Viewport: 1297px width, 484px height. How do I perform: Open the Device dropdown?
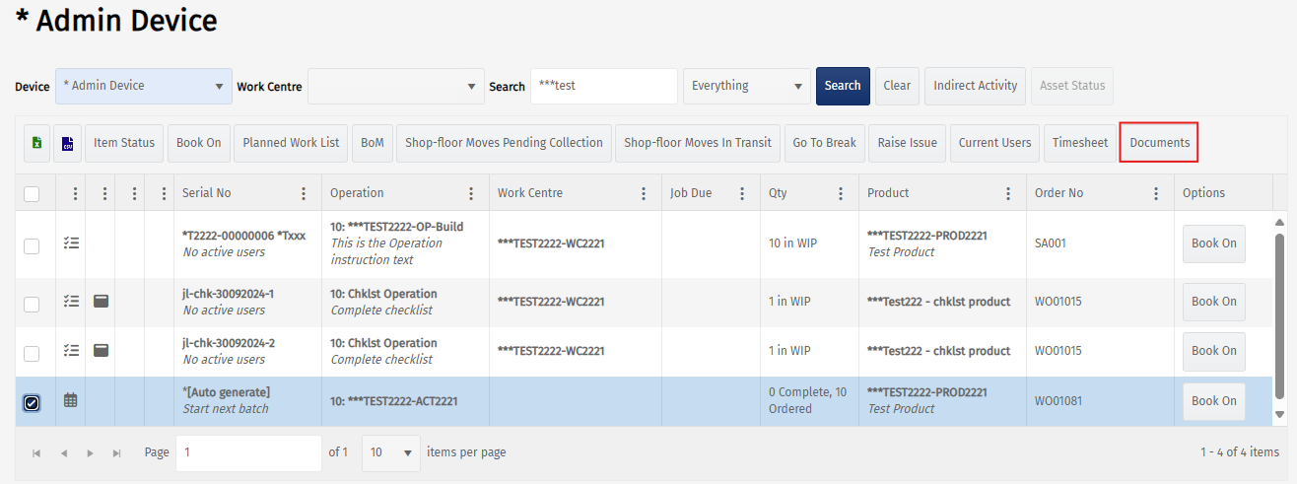144,86
